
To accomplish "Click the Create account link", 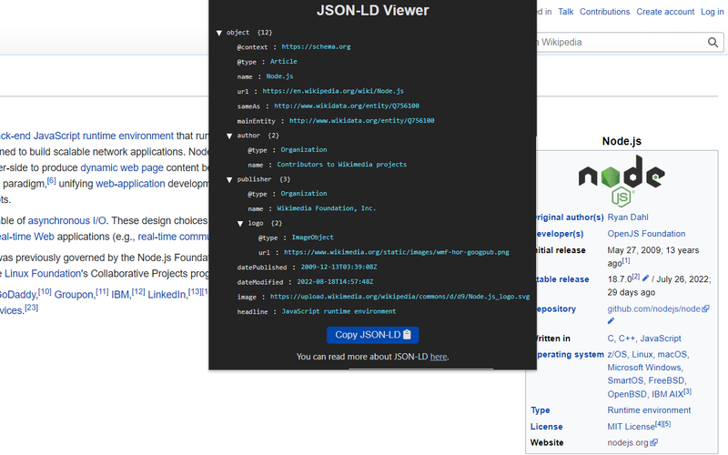I will click(665, 12).
